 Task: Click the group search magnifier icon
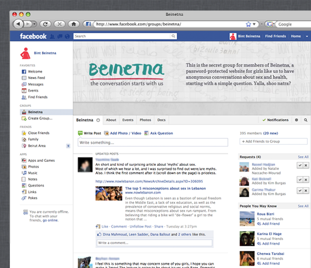tap(305, 120)
